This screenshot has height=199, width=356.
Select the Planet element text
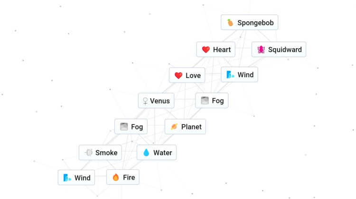tap(191, 127)
